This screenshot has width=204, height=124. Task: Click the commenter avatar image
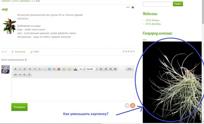(x=5, y=69)
